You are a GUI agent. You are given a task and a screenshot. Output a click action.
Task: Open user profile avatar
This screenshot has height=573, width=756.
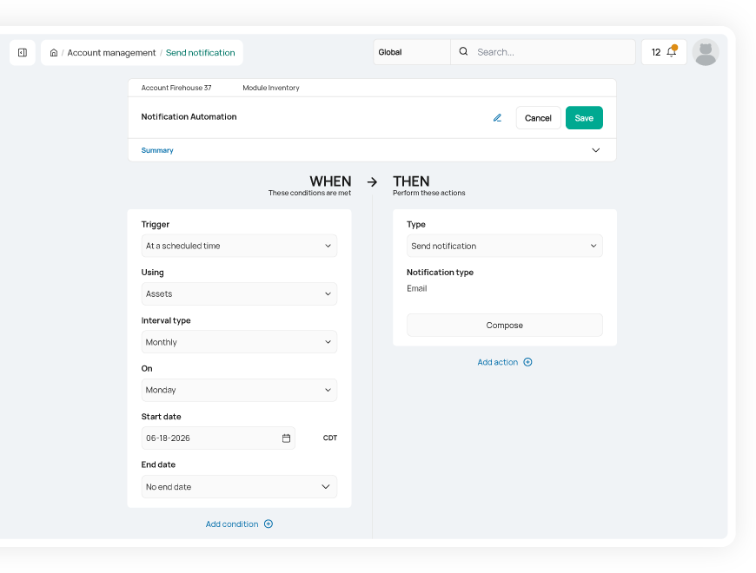(x=706, y=52)
